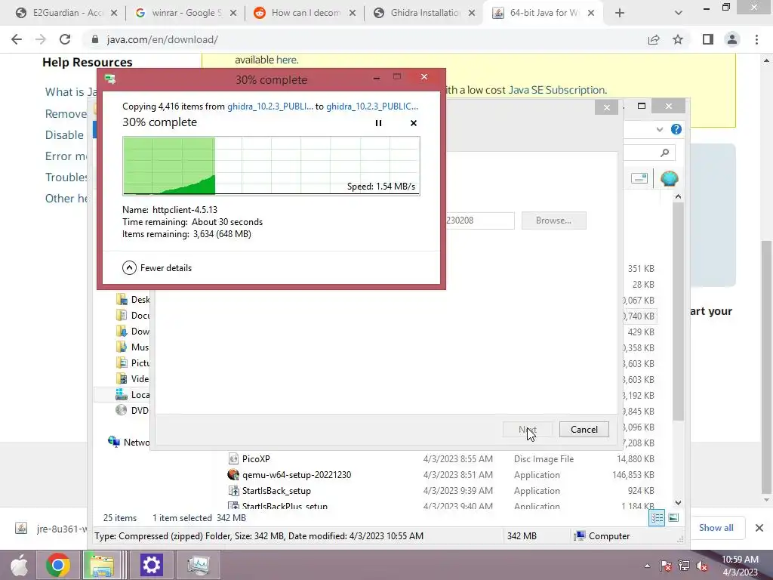Click the PicoXP file icon
773x580 pixels.
coord(234,459)
